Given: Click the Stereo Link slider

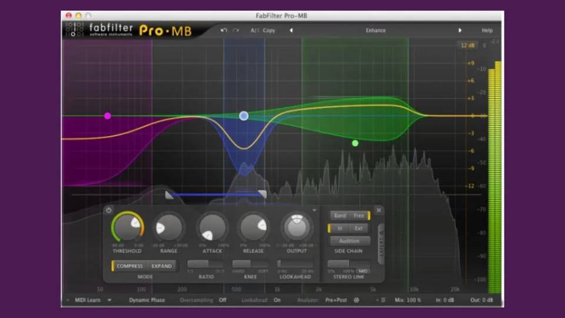Looking at the screenshot, I should coord(348,264).
